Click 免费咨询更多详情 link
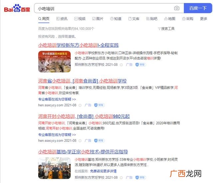The width and height of the screenshot is (213, 183). click(103, 171)
